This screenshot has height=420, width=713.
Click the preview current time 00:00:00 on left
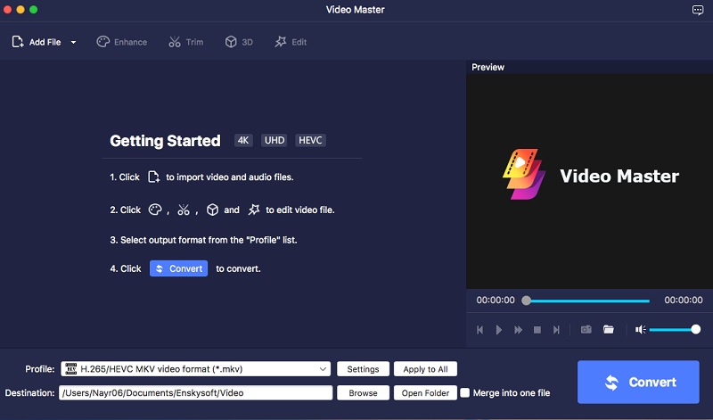(496, 301)
